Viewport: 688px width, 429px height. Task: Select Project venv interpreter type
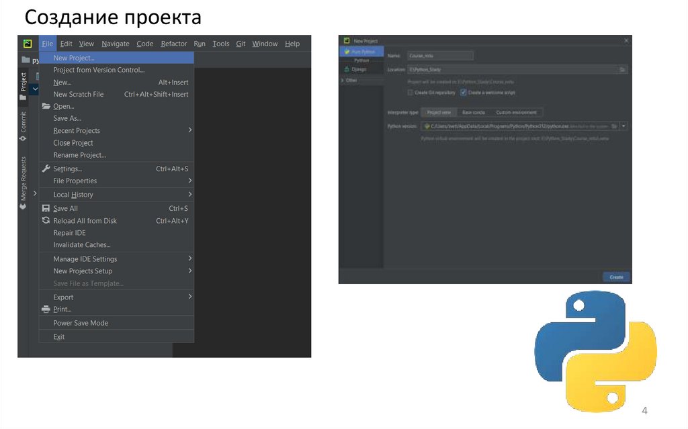(439, 112)
